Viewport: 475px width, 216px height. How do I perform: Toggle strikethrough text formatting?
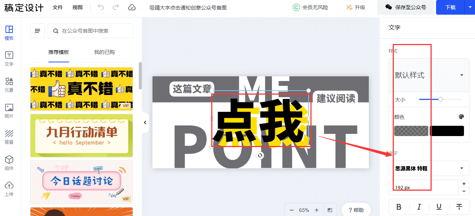(459, 207)
